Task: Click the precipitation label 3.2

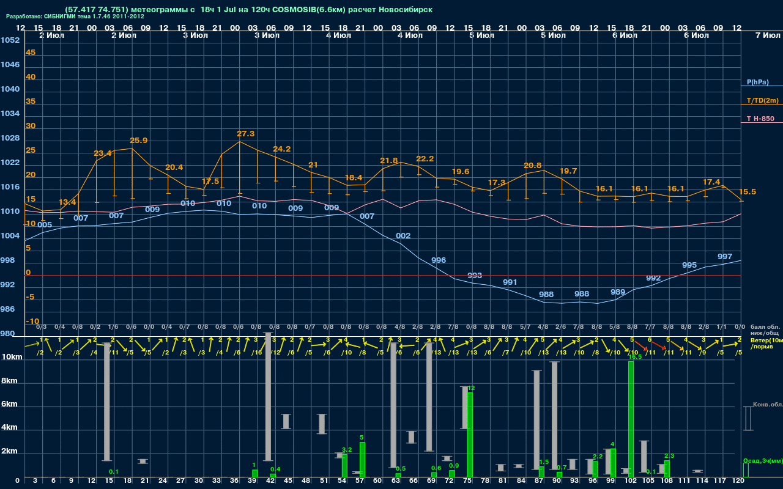Action: tap(346, 450)
